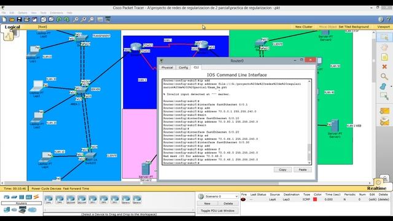This screenshot has width=393, height=221.
Task: Click the Save floppy disk icon
Action: (19, 20)
